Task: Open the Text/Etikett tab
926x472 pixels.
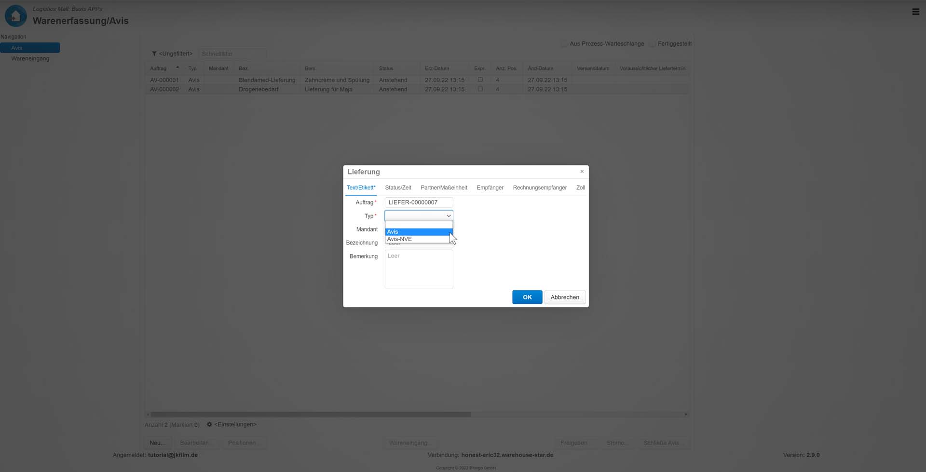Action: coord(361,188)
